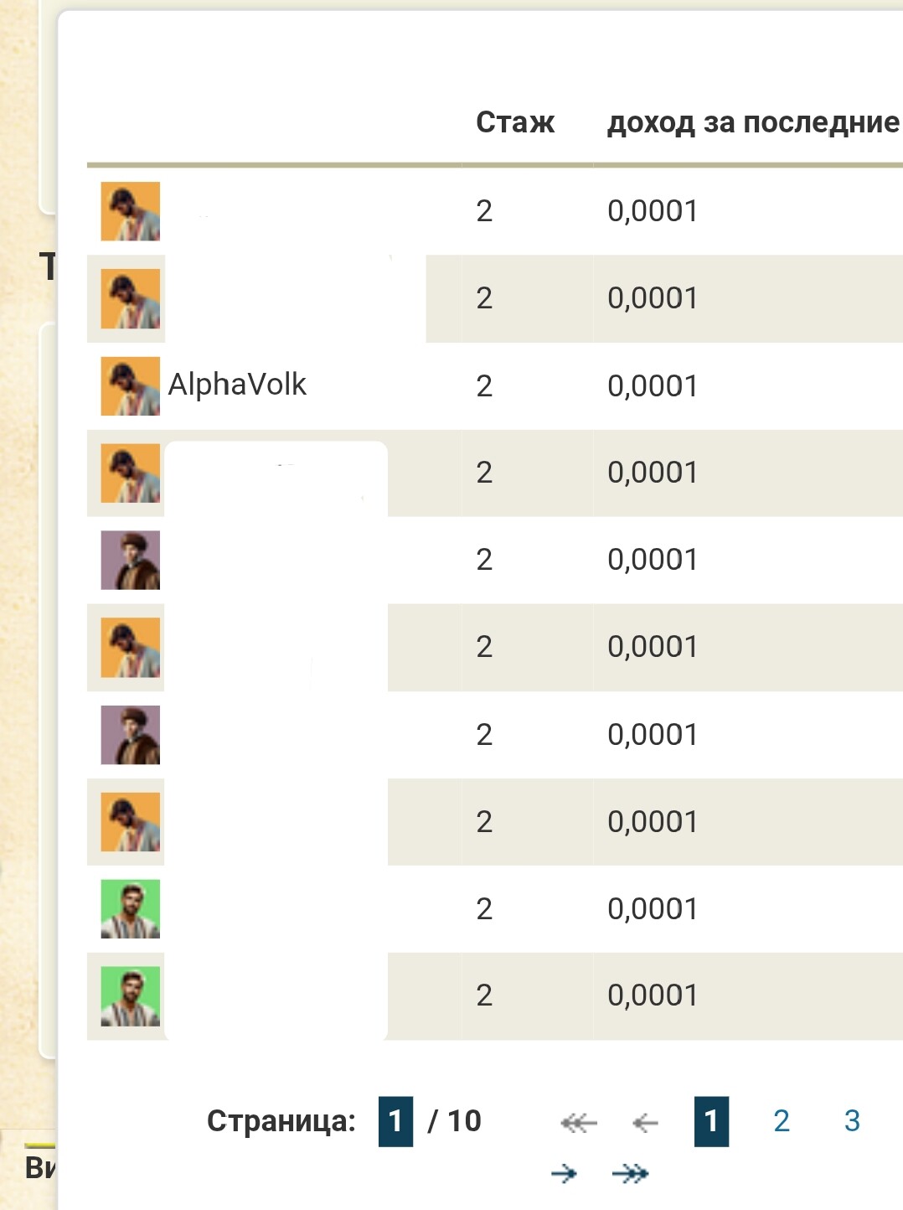
Task: Jump to last page double-right arrow
Action: coord(631,1173)
